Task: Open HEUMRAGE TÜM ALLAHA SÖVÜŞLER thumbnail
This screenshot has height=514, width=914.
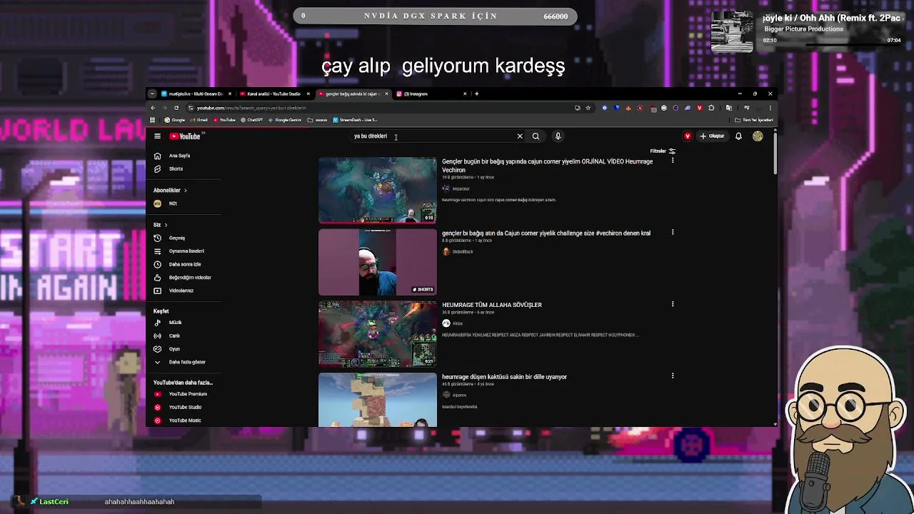Action: tap(377, 334)
